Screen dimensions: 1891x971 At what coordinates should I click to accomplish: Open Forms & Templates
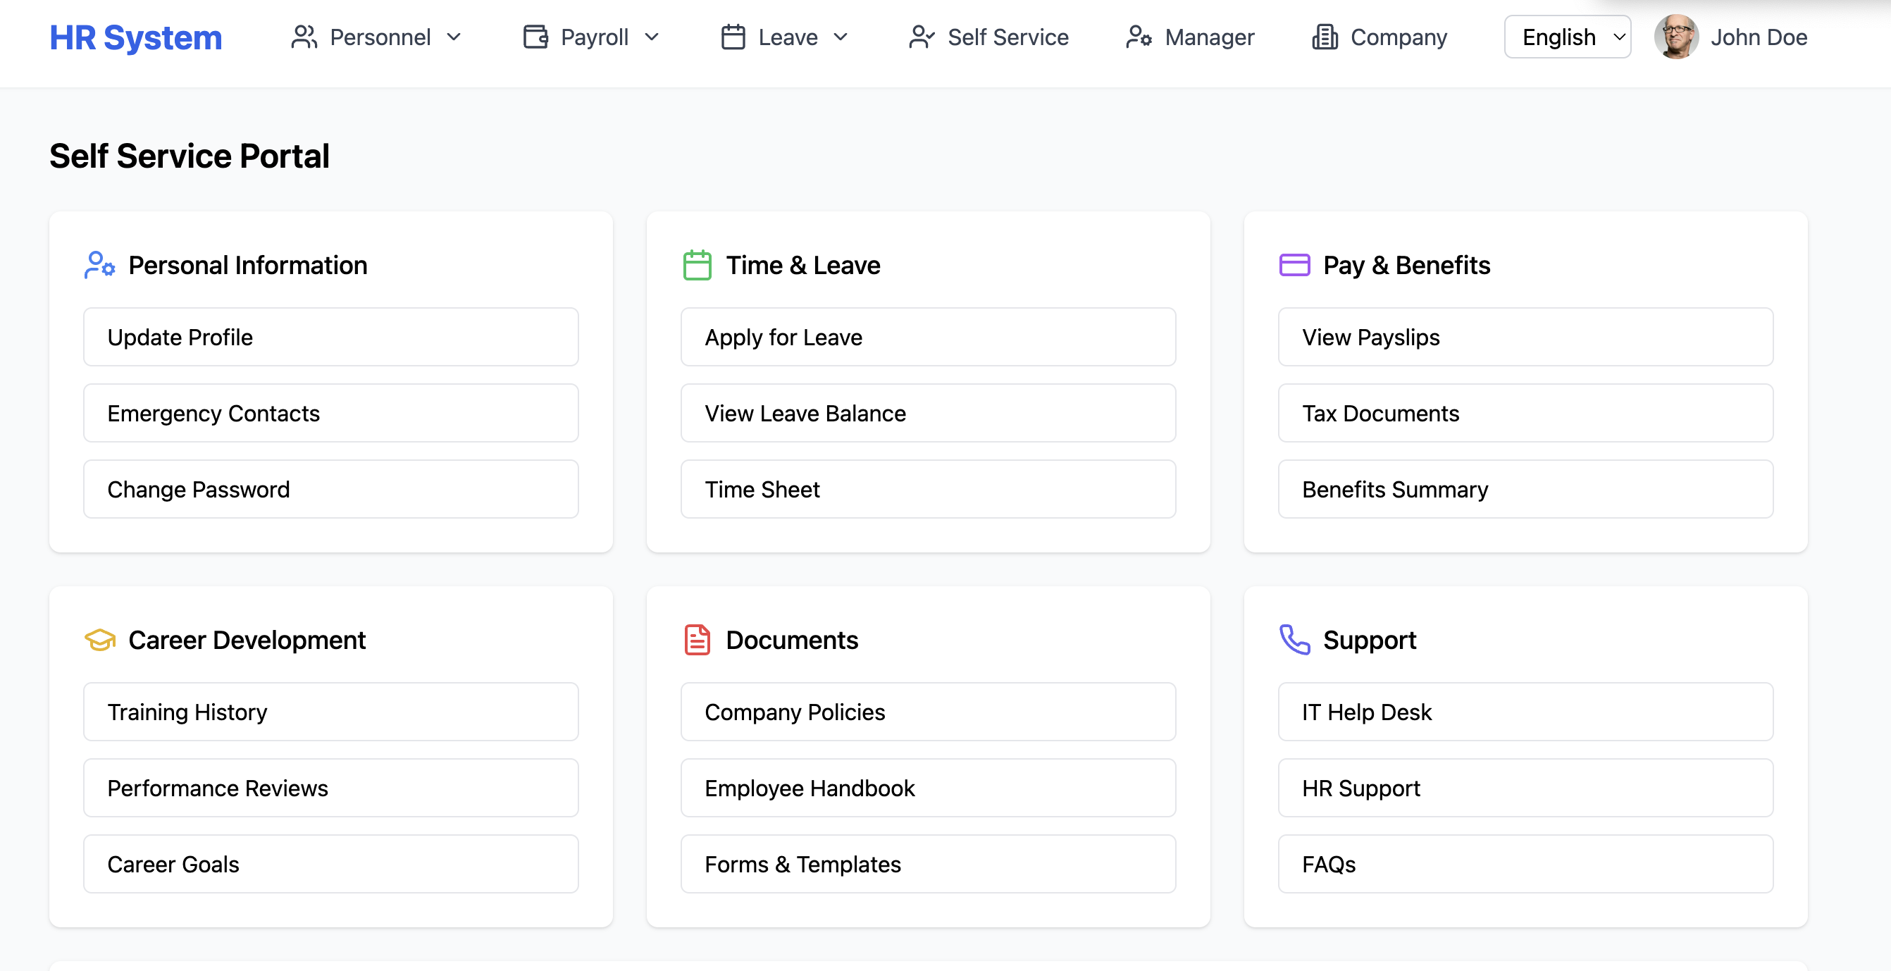[x=929, y=865]
